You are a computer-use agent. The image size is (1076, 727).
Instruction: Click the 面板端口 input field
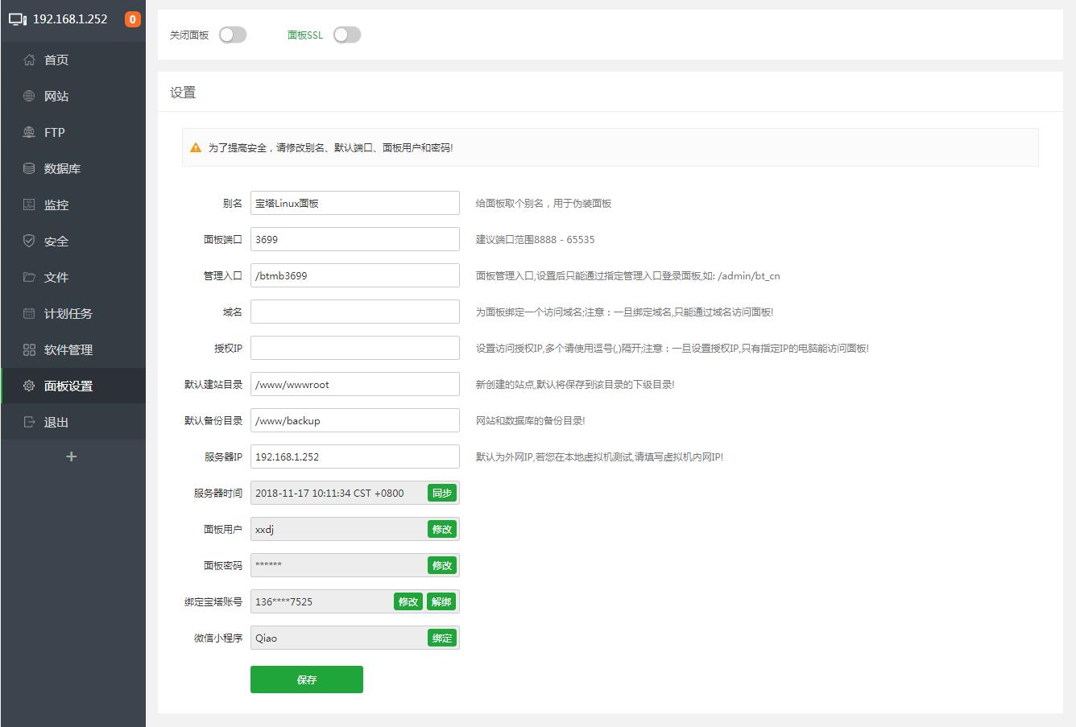[354, 239]
